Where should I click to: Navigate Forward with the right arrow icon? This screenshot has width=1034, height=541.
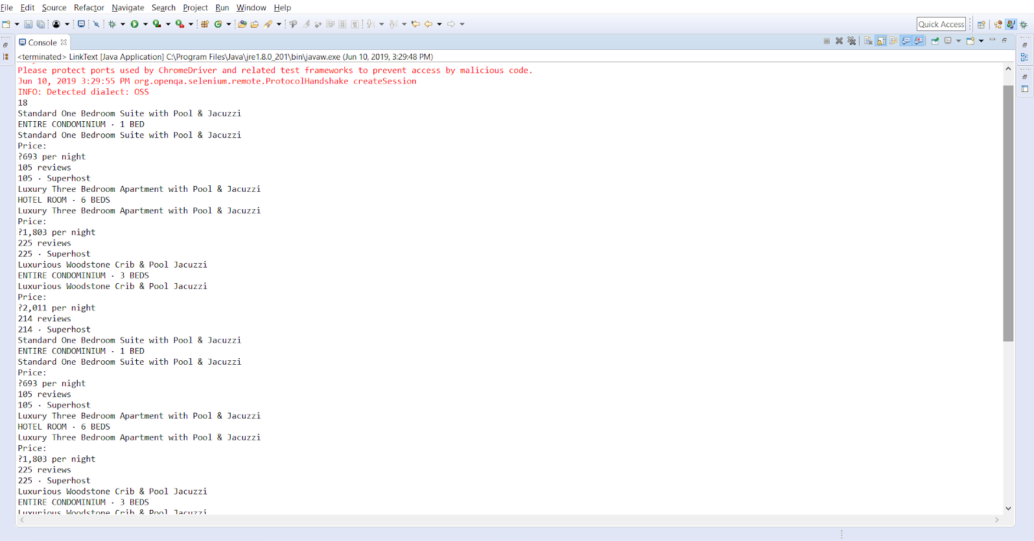point(451,24)
